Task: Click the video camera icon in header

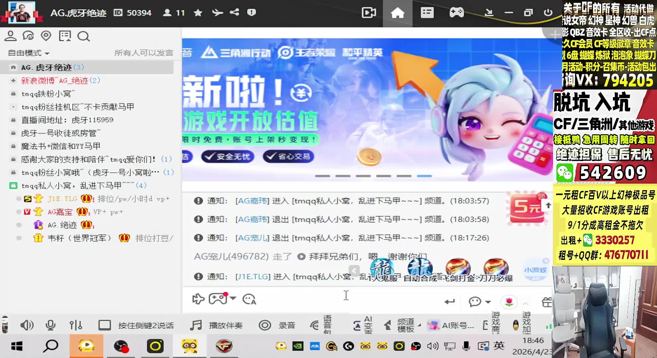Action: click(x=369, y=13)
